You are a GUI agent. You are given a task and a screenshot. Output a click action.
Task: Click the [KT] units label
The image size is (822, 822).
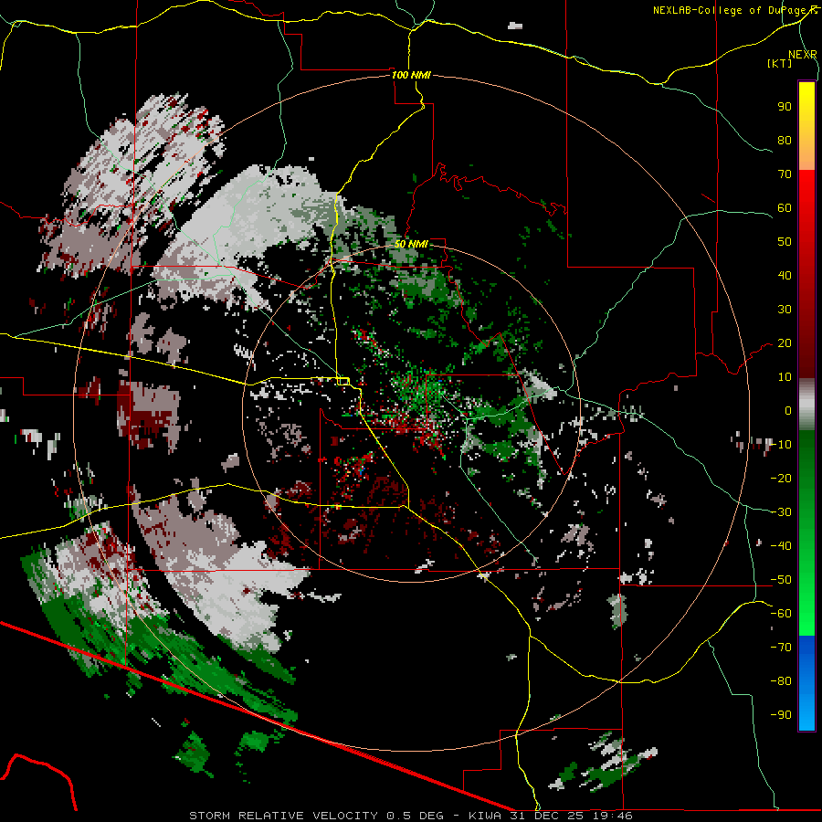tap(779, 63)
